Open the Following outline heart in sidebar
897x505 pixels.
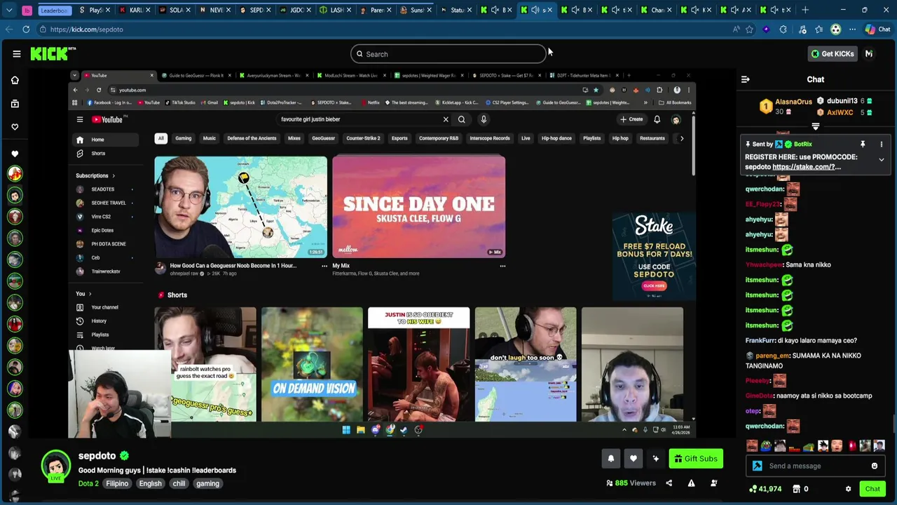pos(15,127)
